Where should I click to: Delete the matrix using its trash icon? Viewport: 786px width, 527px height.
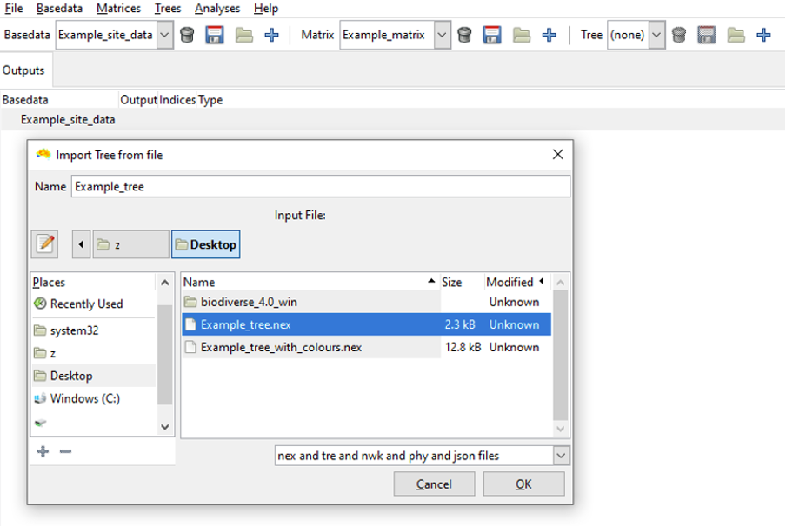point(465,35)
